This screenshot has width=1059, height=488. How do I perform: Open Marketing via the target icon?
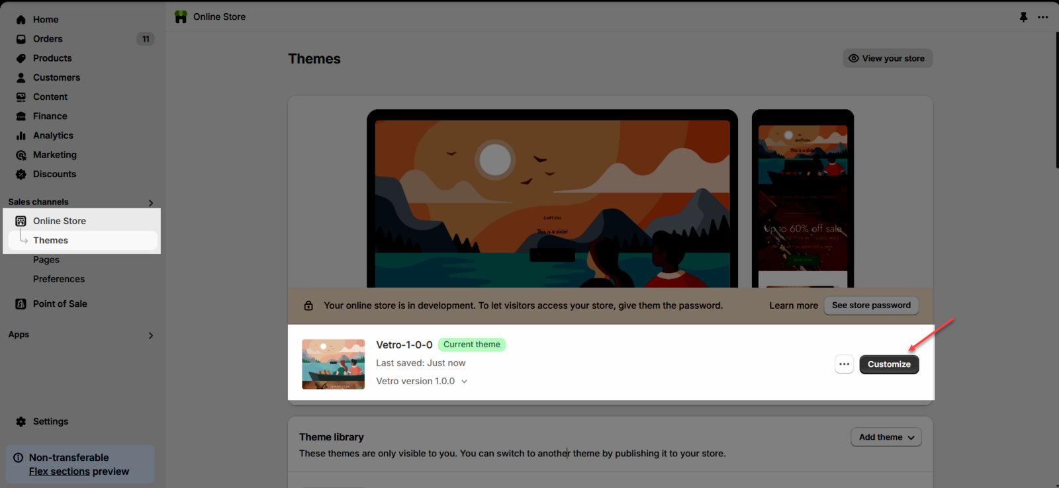pos(21,155)
